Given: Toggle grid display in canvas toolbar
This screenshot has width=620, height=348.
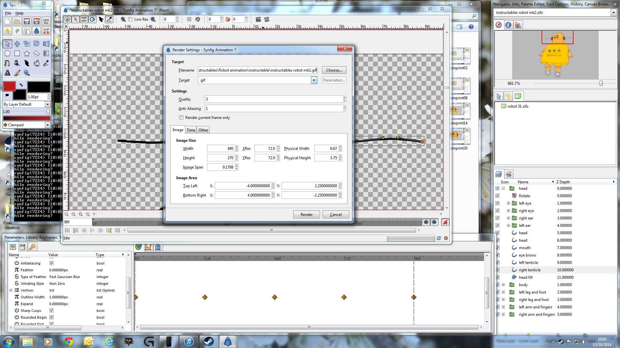Looking at the screenshot, I should pyautogui.click(x=189, y=19).
